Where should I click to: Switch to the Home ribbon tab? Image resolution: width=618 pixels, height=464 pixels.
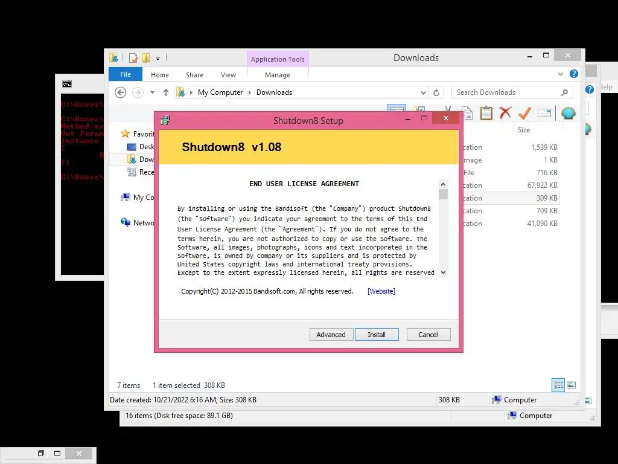159,75
